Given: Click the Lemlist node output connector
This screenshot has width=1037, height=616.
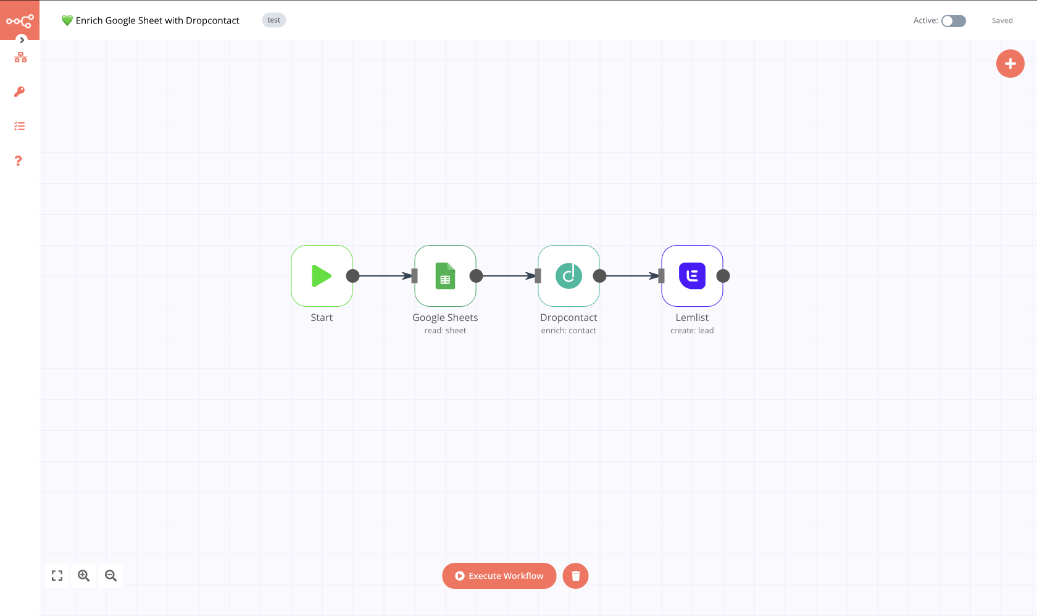Looking at the screenshot, I should tap(723, 276).
